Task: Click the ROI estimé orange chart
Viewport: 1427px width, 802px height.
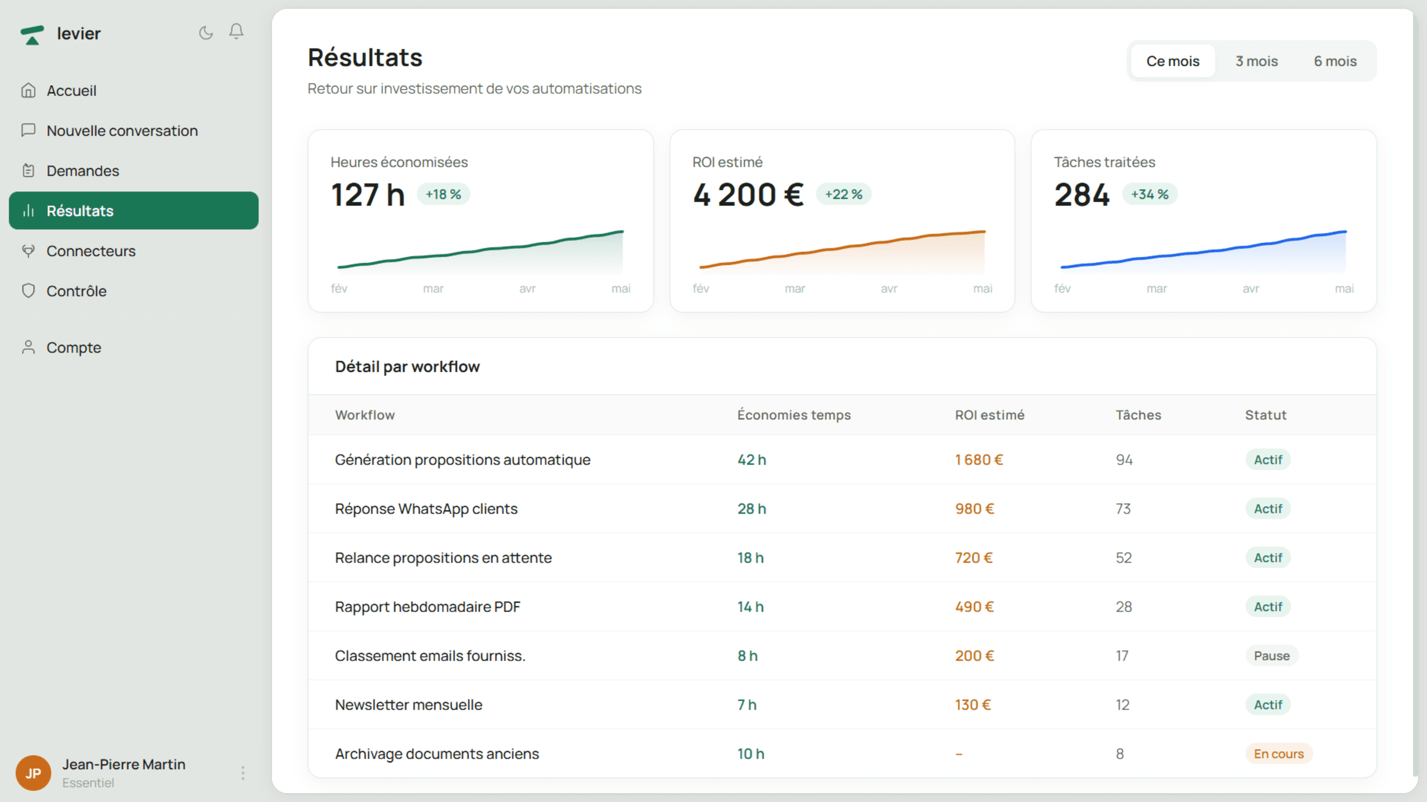Action: [x=842, y=252]
